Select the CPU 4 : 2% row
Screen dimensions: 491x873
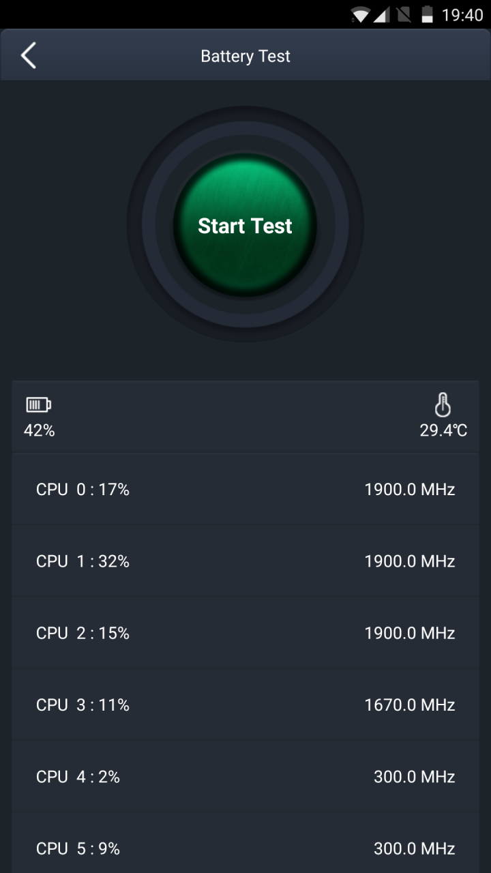coord(245,777)
